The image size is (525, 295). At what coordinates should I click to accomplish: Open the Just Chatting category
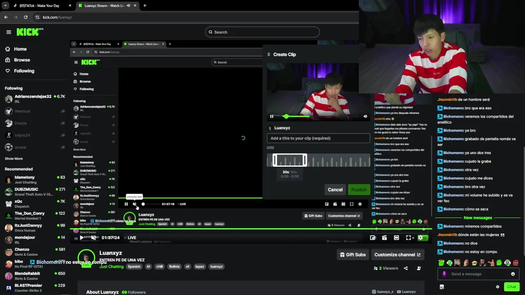click(x=111, y=267)
